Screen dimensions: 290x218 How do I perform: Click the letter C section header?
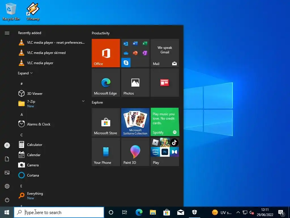pos(22,135)
